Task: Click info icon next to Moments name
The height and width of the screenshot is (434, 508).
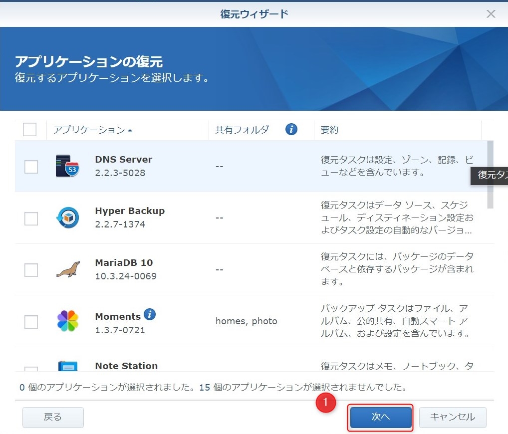Action: tap(150, 315)
